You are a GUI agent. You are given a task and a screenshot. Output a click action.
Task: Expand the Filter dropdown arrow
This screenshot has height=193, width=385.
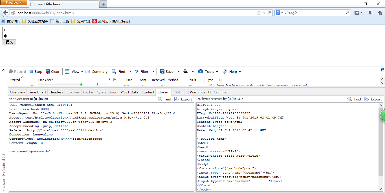point(153,72)
